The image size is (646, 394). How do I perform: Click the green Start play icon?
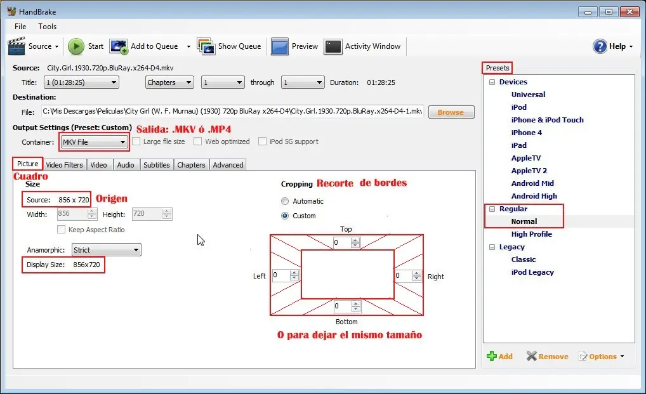[76, 46]
